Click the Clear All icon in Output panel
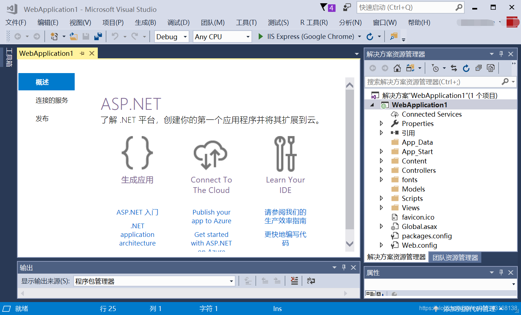 pyautogui.click(x=294, y=281)
